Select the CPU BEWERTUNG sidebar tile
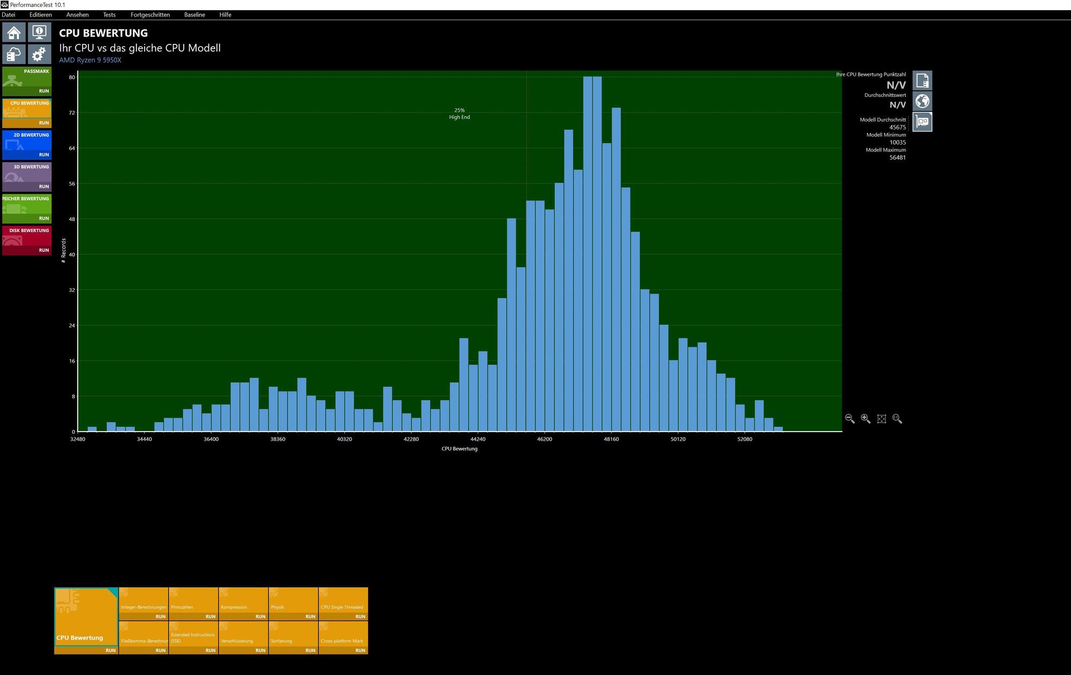1071x675 pixels. (x=27, y=109)
